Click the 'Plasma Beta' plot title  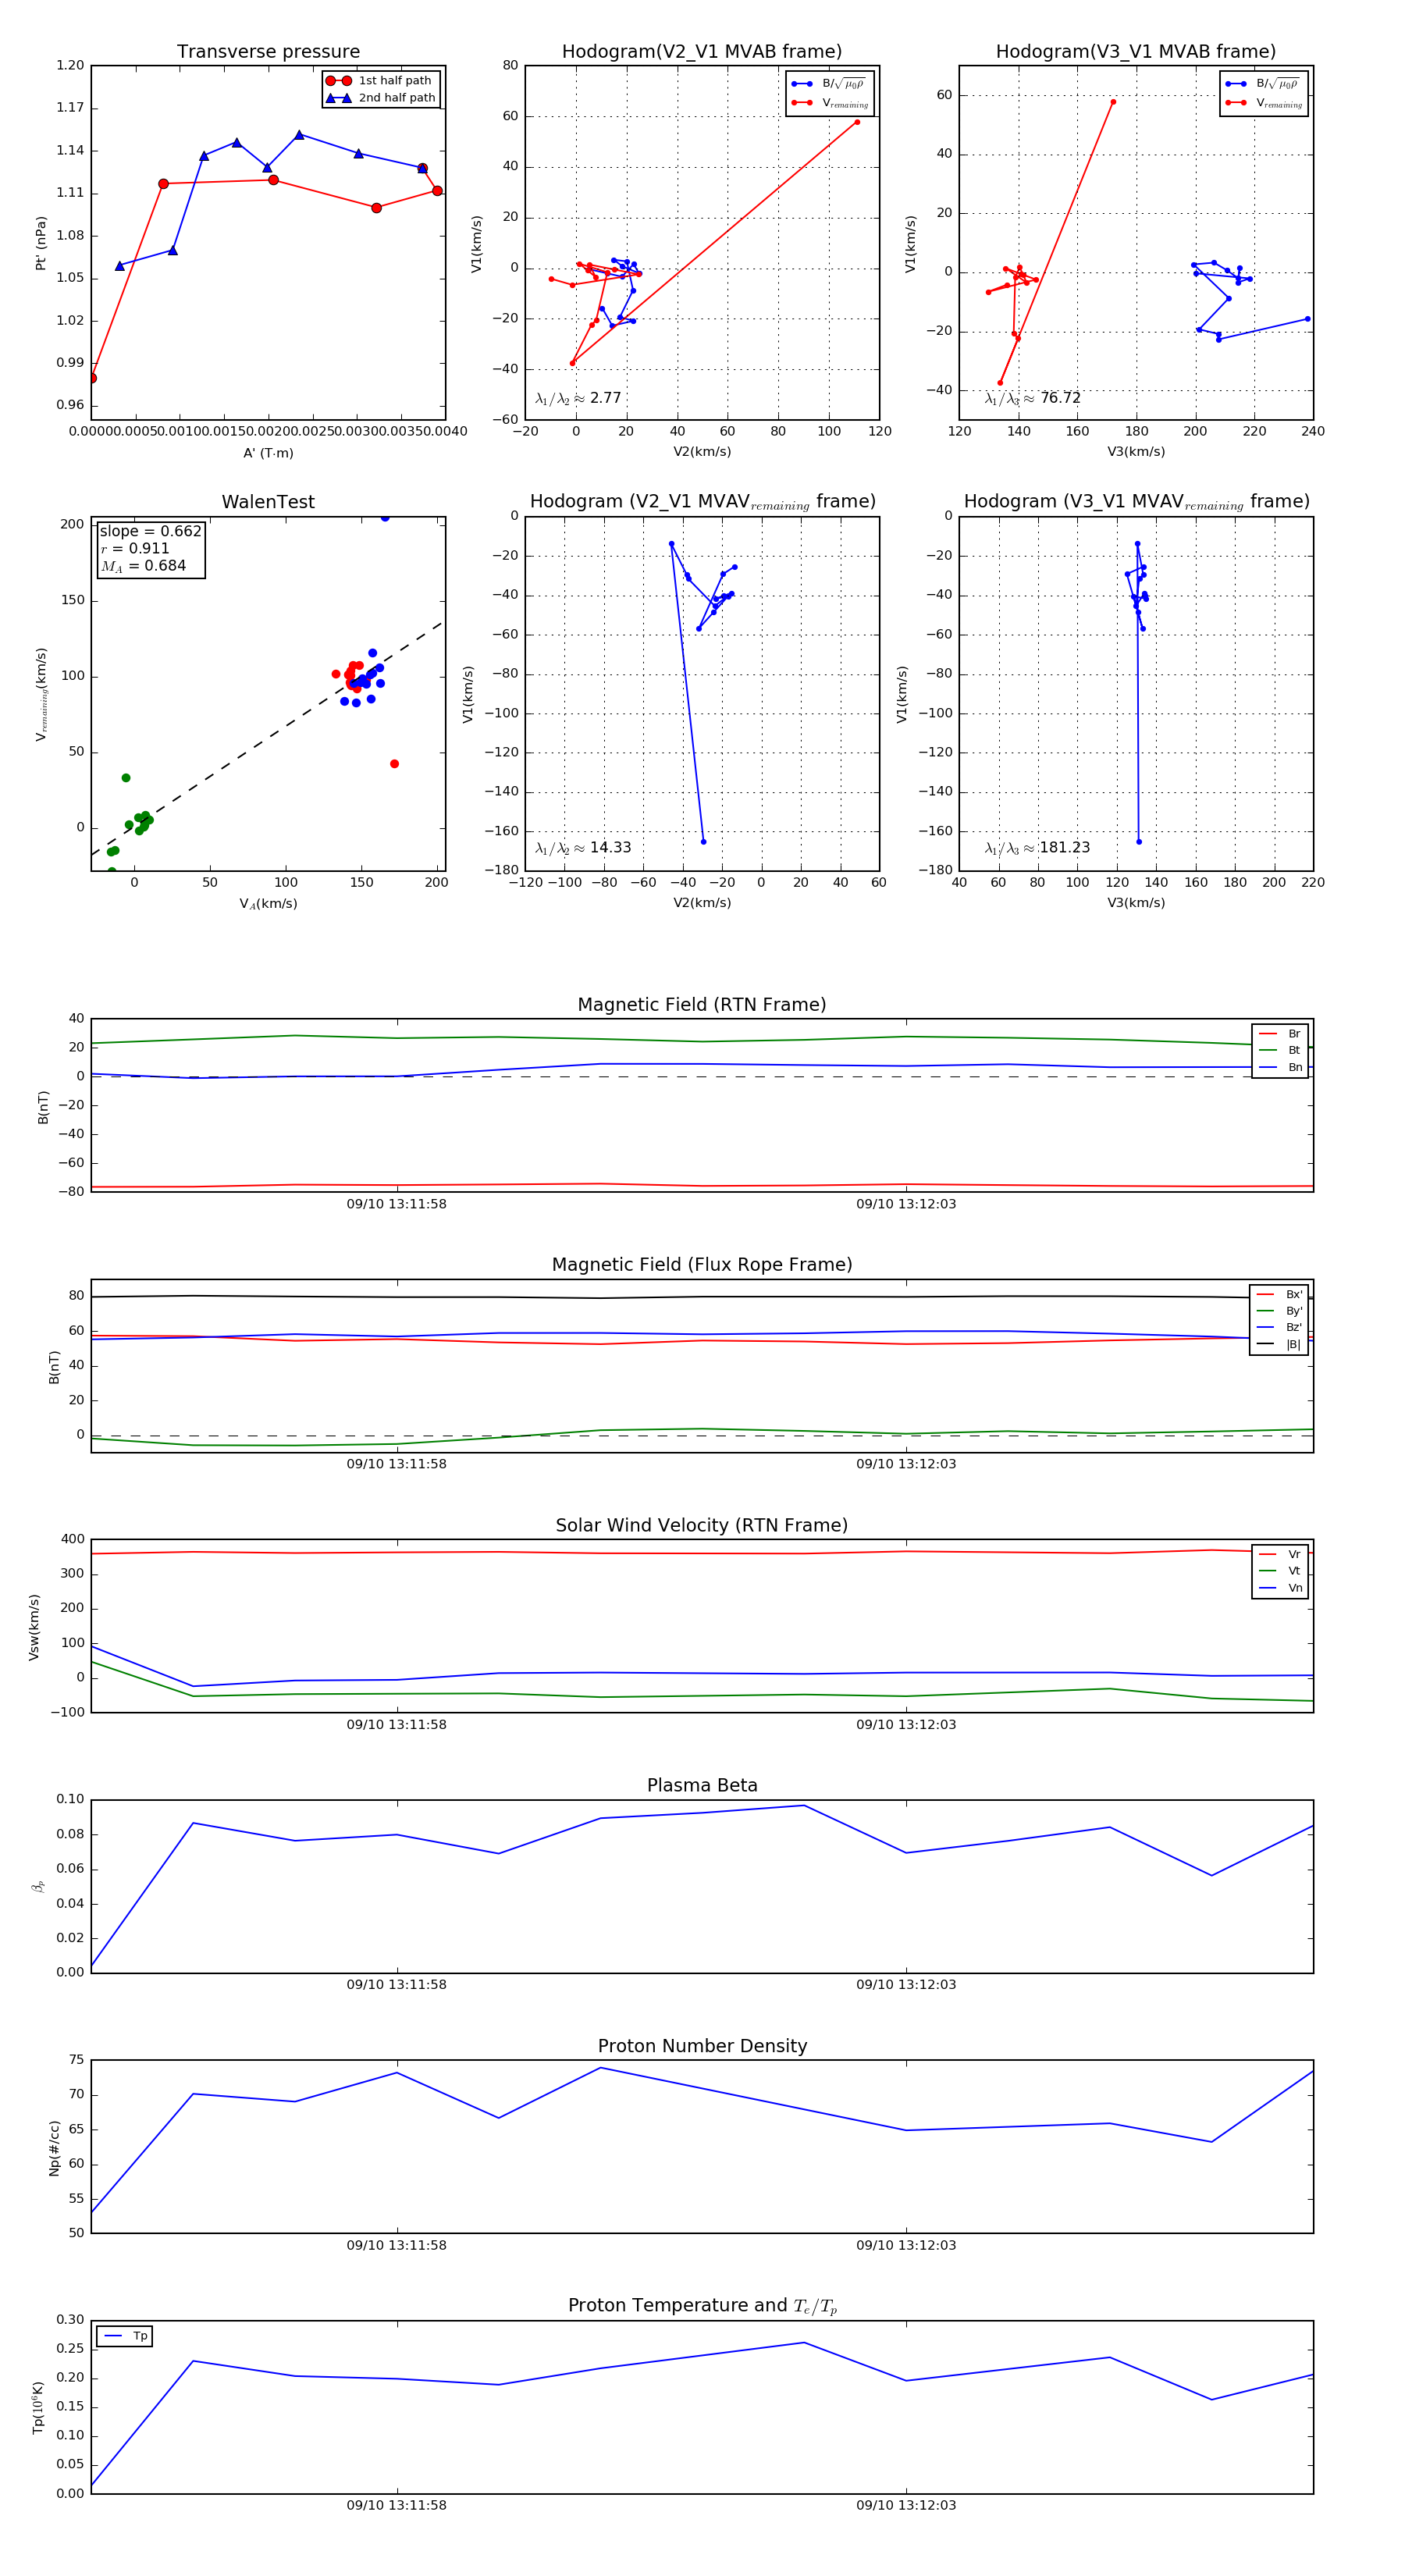point(702,1786)
